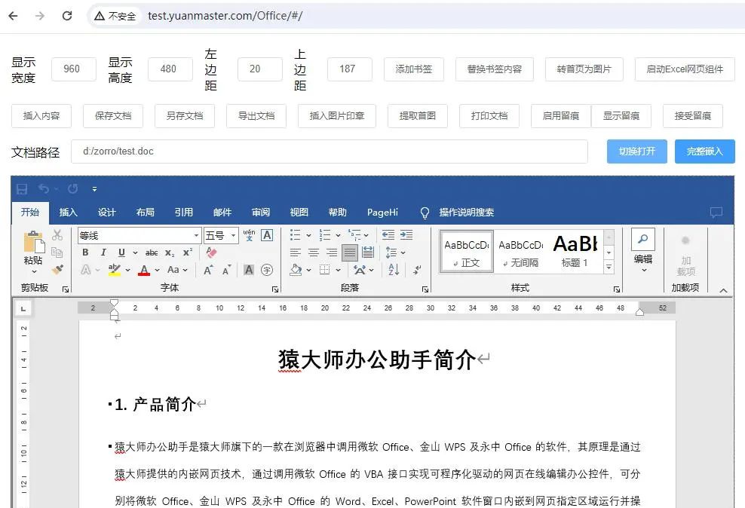The image size is (745, 508).
Task: Open the 审阅 ribbon tab
Action: (x=261, y=213)
